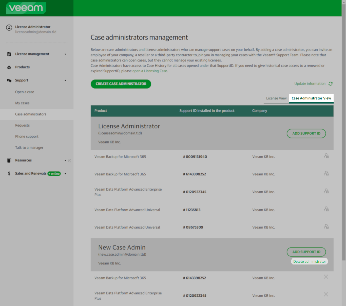Click the Products cube icon
Viewport: 346px width, 306px height.
coord(9,67)
